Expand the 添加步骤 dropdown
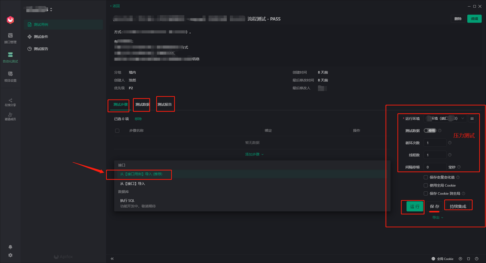Image resolution: width=486 pixels, height=263 pixels. [x=254, y=154]
